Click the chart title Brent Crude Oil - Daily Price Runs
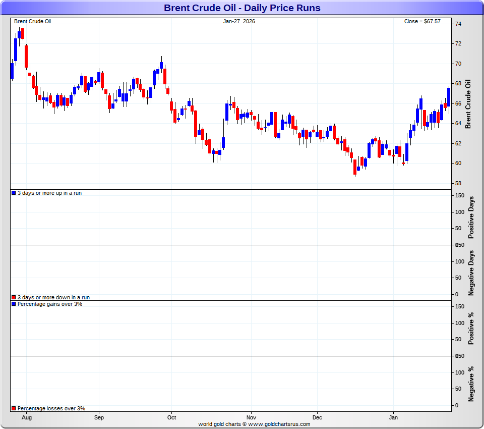The height and width of the screenshot is (429, 484). [242, 8]
